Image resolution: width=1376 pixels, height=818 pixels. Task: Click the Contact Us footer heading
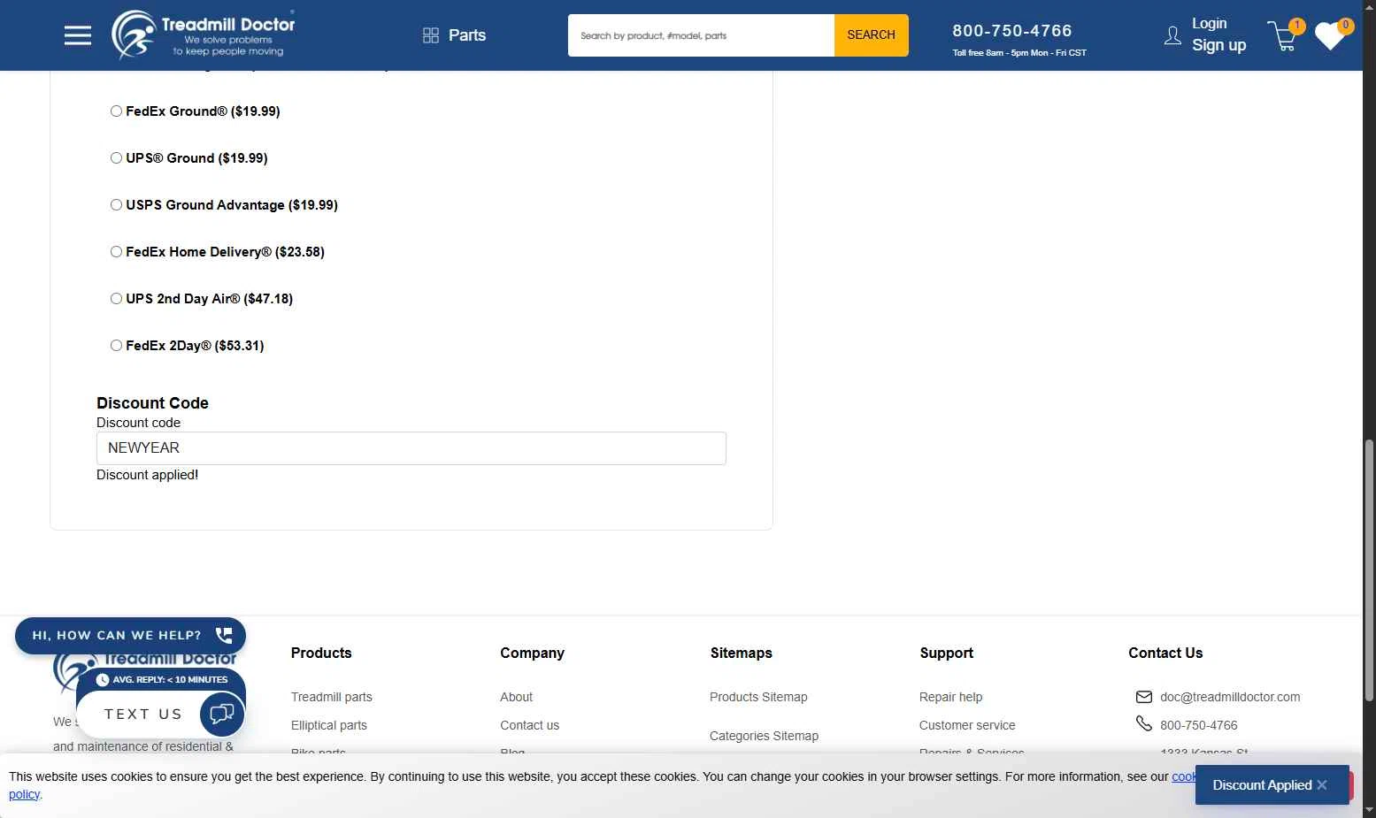click(1165, 654)
